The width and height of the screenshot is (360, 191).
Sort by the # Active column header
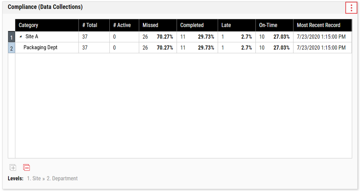pos(124,25)
